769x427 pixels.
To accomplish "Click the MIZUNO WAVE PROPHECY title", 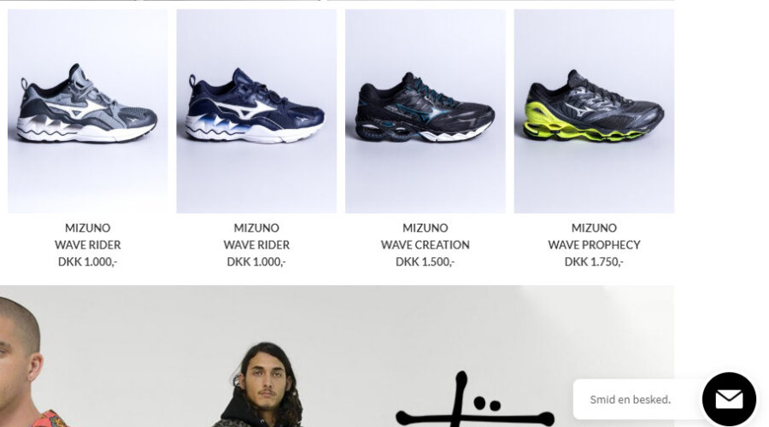I will pos(594,237).
